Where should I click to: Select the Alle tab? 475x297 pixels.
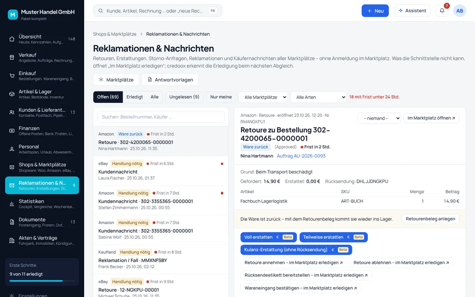(155, 97)
